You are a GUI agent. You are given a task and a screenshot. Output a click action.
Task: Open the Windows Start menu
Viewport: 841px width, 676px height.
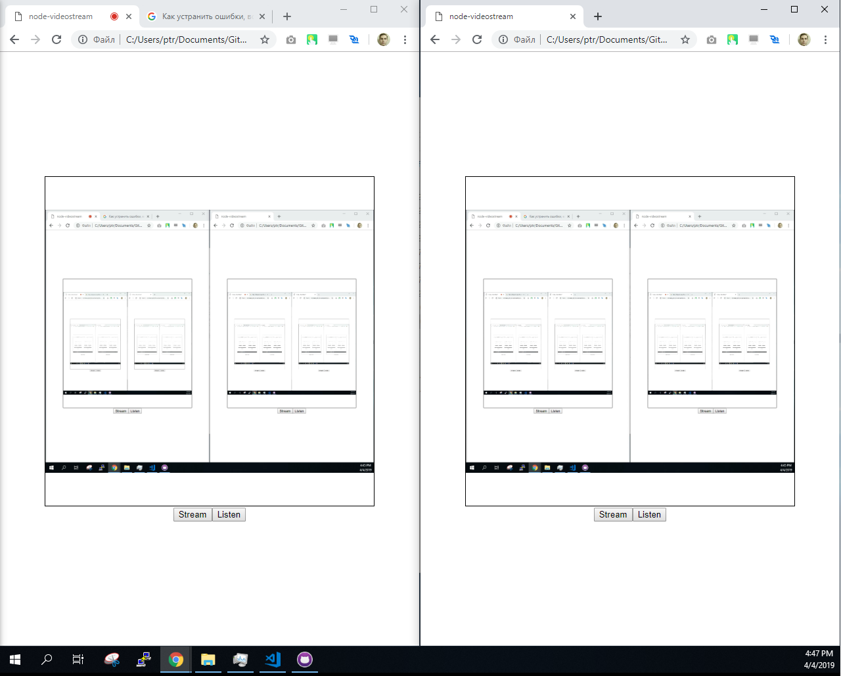(x=15, y=660)
